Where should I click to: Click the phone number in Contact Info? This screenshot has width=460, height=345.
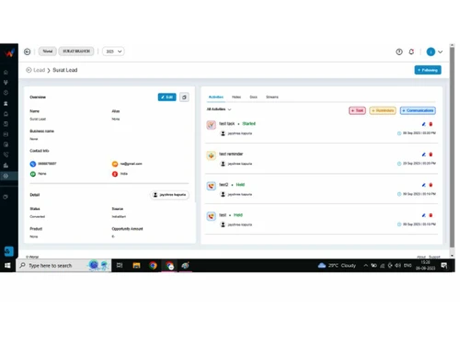47,164
